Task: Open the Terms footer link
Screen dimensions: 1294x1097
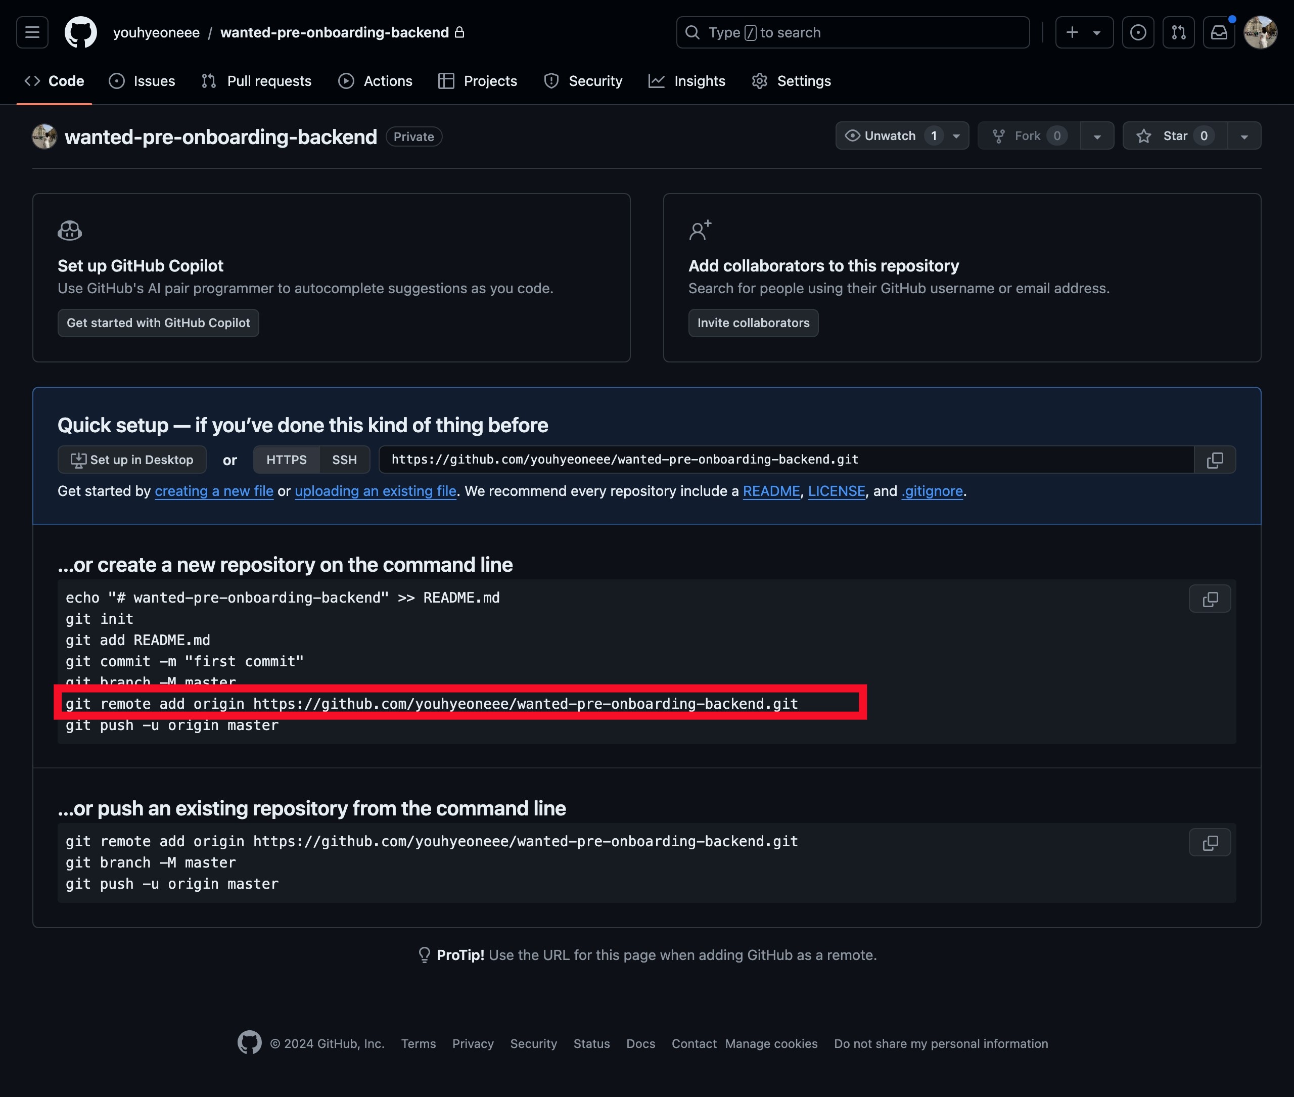Action: 419,1043
